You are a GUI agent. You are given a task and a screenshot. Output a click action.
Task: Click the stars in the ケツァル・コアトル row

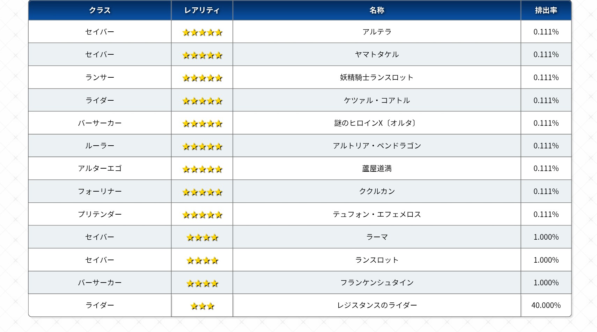(202, 101)
